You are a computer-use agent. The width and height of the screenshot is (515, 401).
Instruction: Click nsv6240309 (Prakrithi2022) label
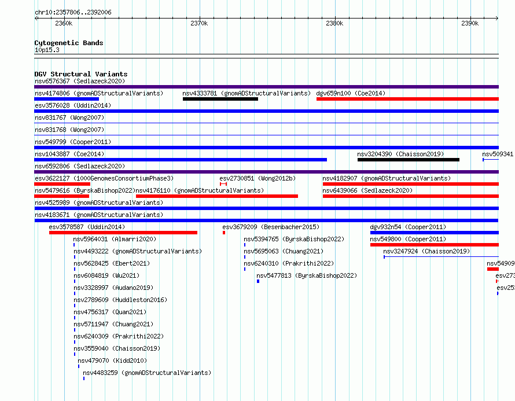tap(119, 336)
